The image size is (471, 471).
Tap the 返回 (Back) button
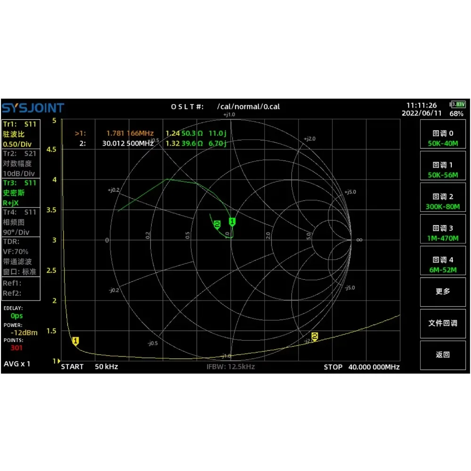tap(443, 355)
